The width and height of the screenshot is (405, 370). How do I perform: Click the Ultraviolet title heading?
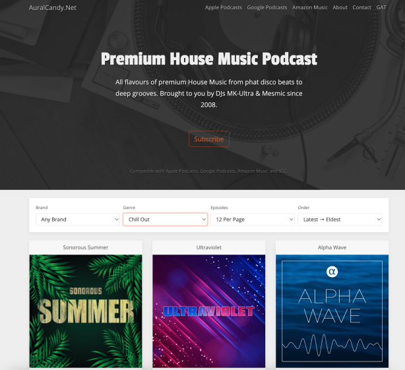(x=209, y=247)
